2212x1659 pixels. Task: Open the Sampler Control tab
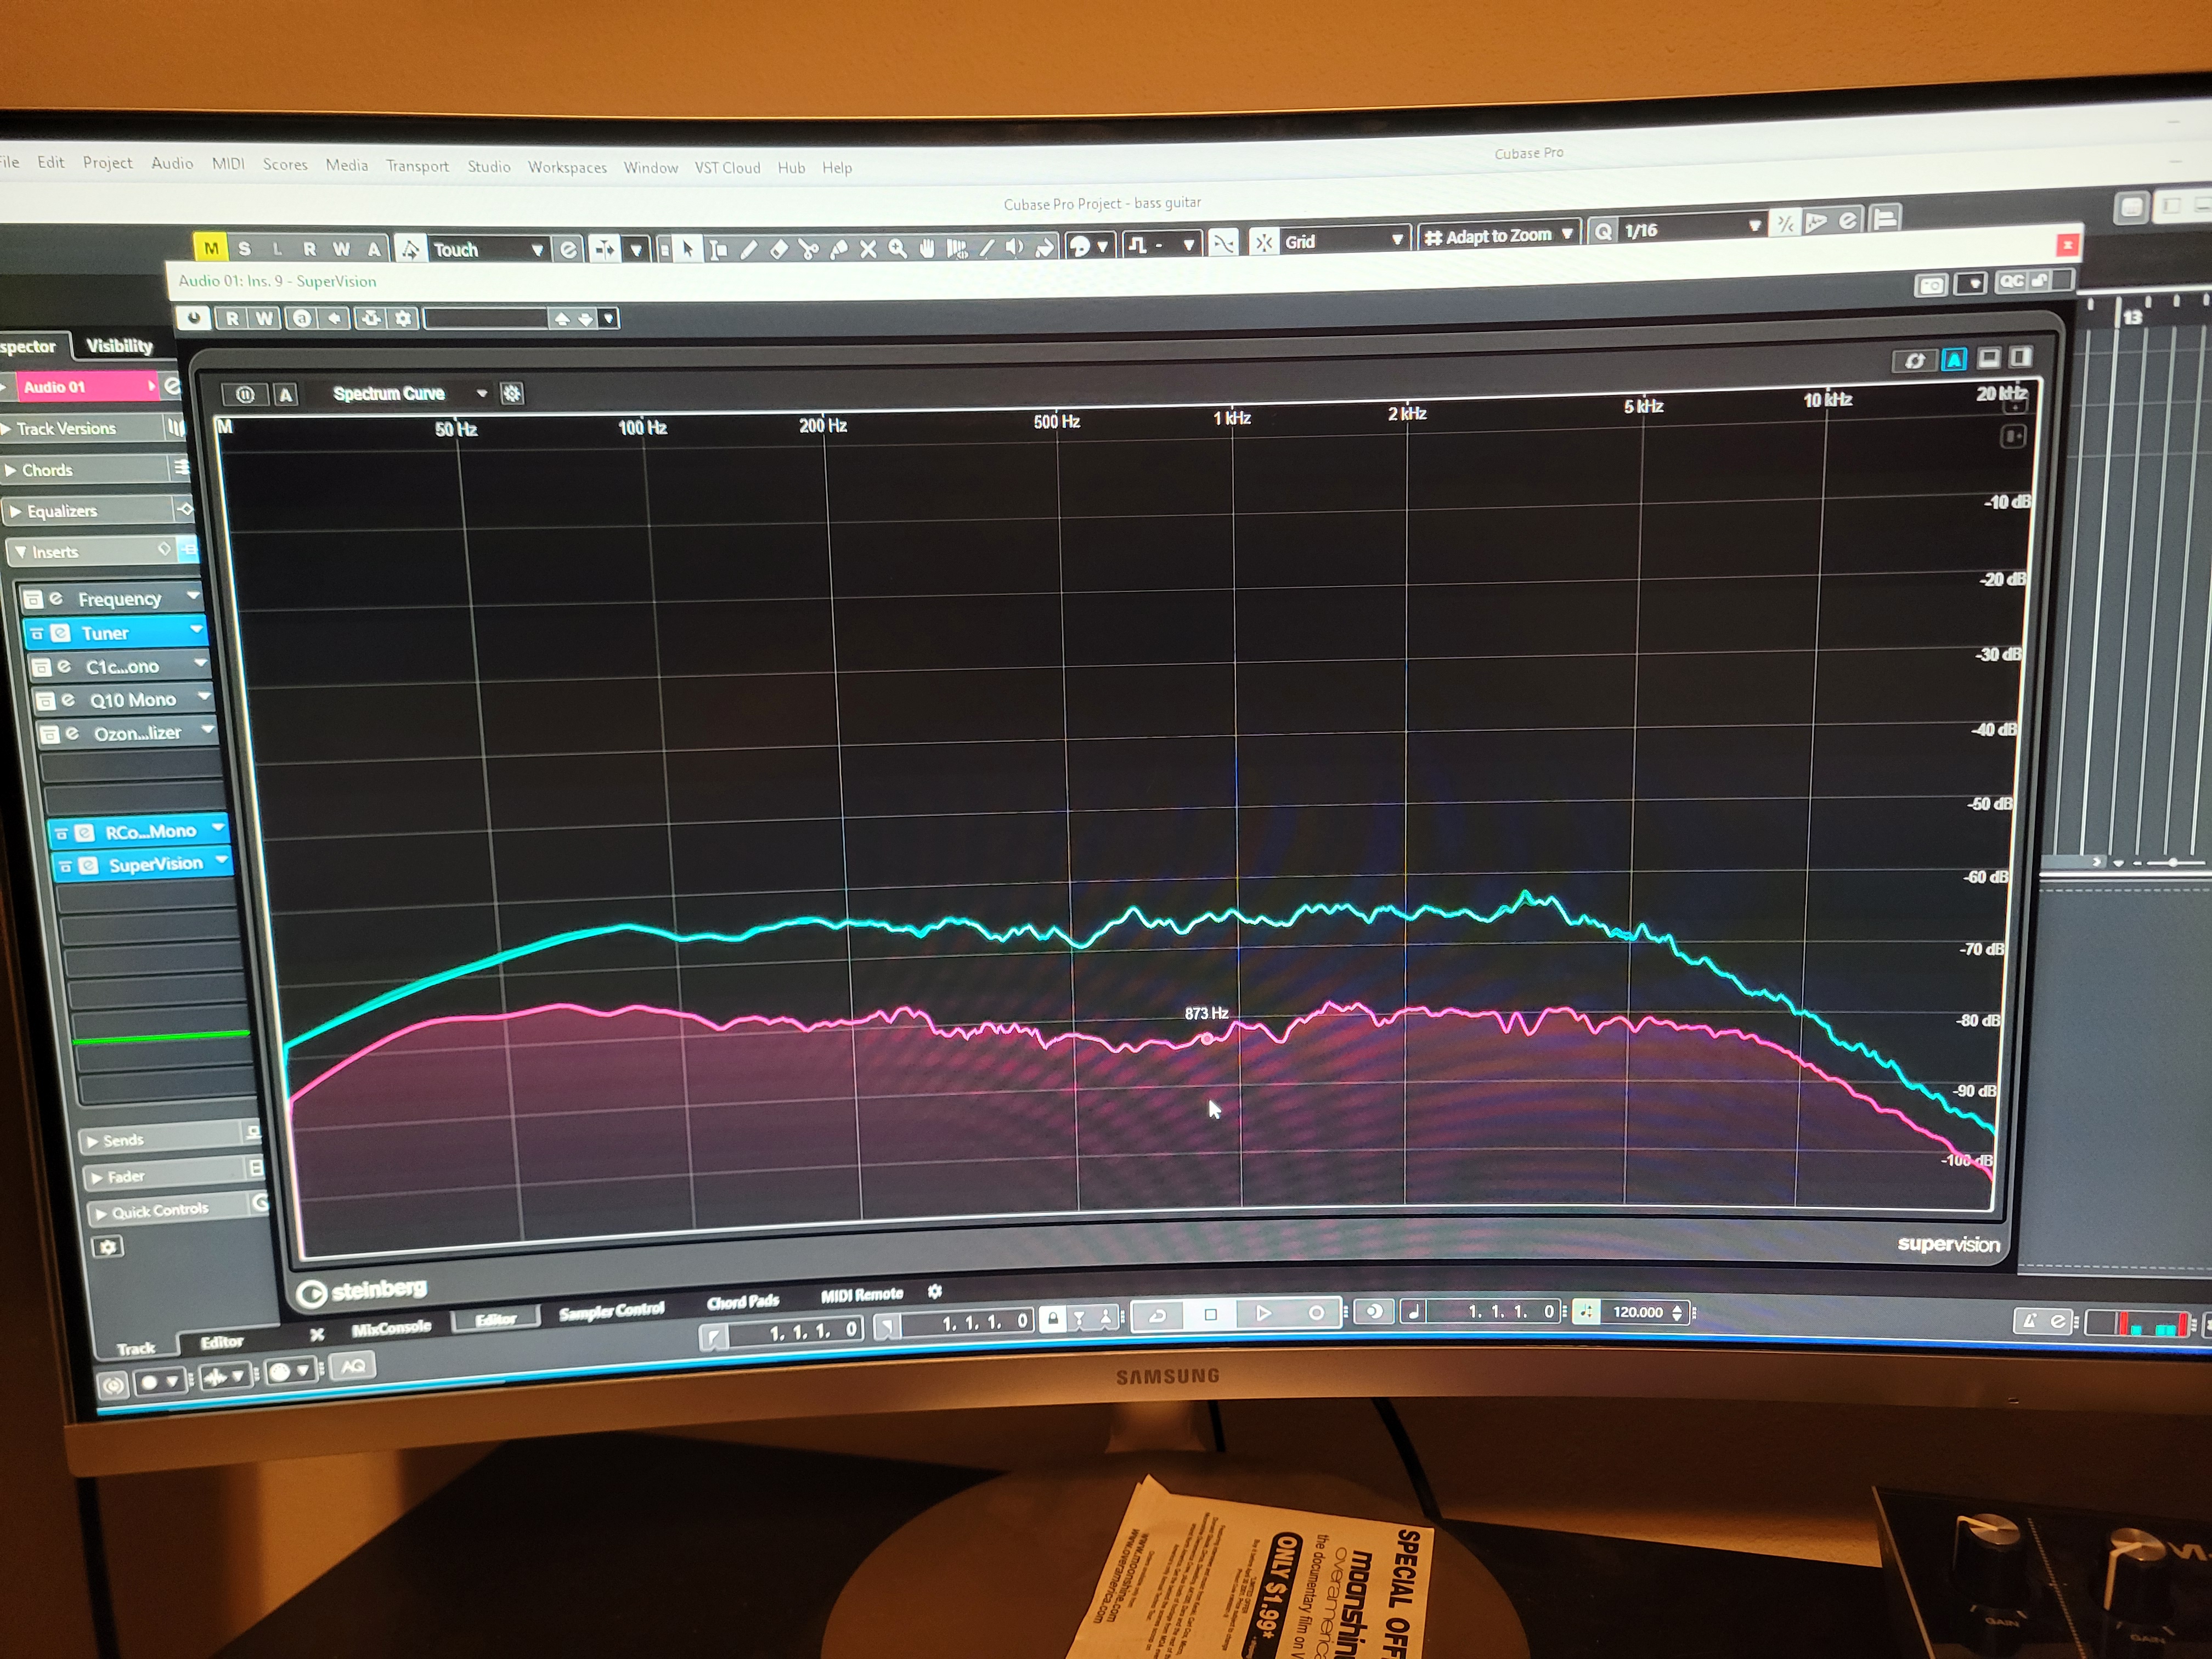(x=611, y=1311)
